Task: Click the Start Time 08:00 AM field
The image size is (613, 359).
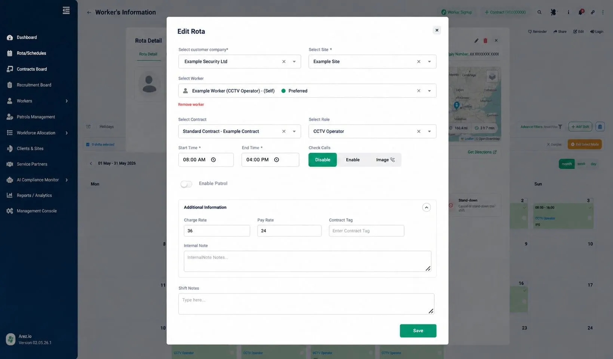Action: pos(206,160)
